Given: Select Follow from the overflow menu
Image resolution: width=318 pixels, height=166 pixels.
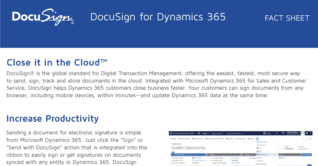Looking at the screenshot, I should pos(267,161).
